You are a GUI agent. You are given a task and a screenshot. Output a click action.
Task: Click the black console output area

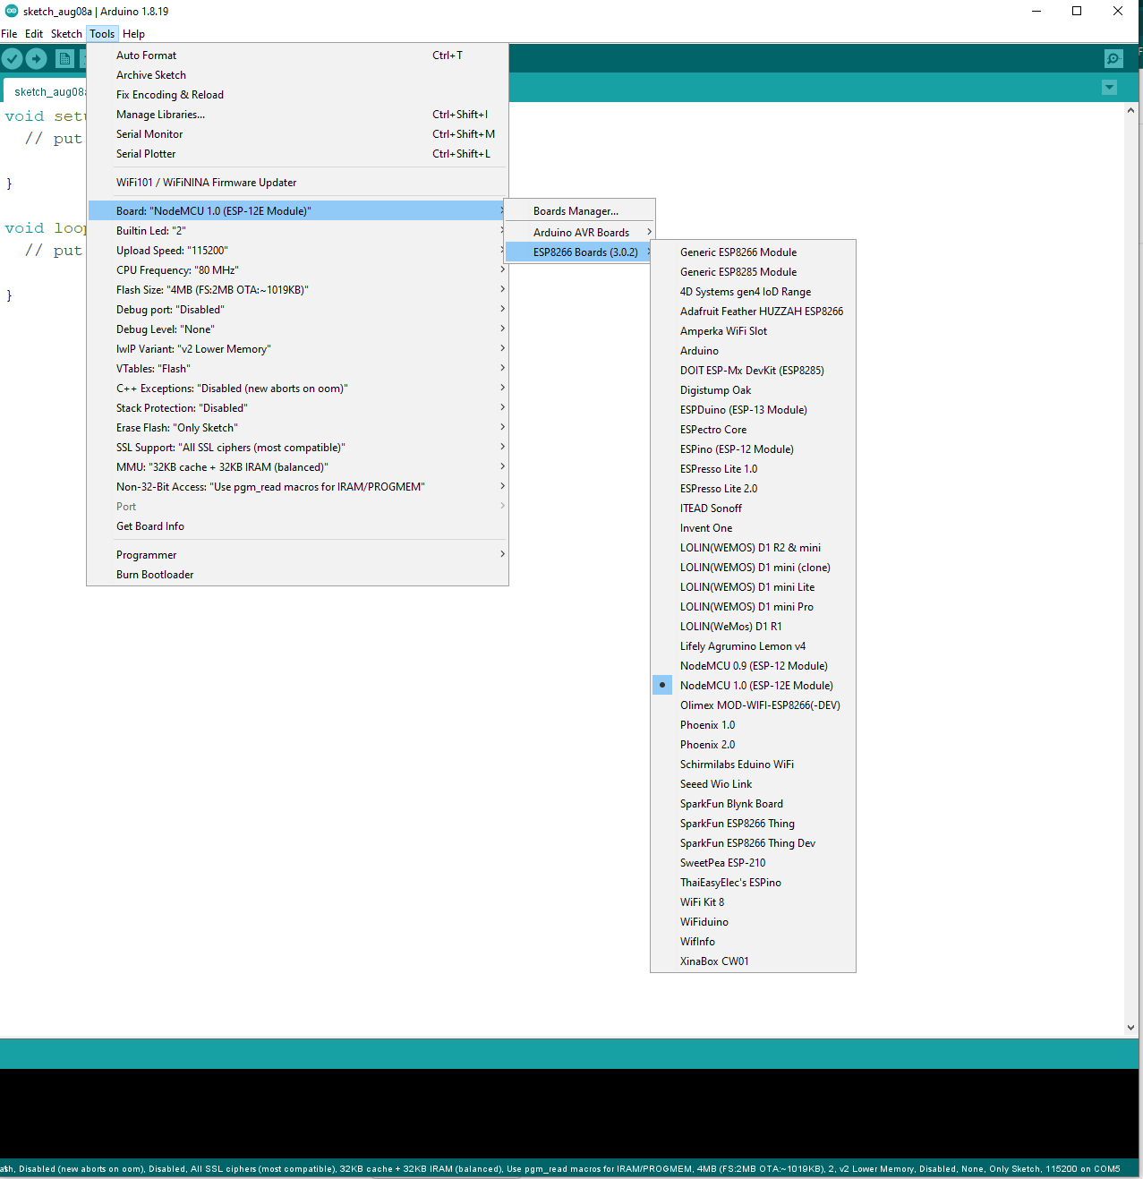click(569, 1115)
